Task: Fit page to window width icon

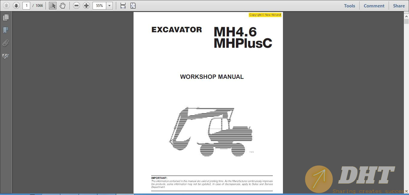Action: point(123,5)
